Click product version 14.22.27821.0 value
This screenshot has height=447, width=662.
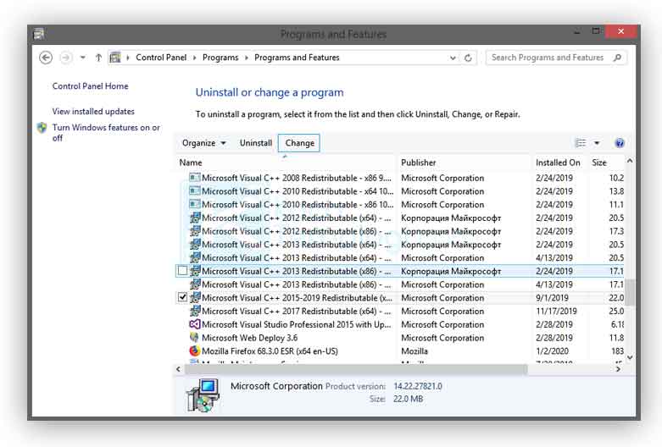418,386
